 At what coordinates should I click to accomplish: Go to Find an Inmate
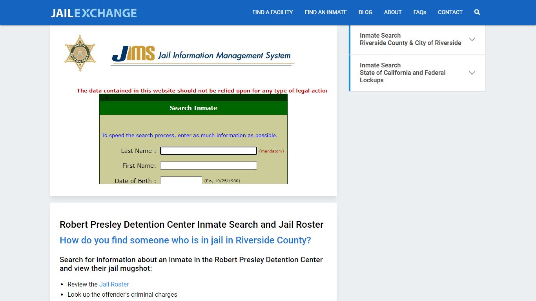(325, 12)
